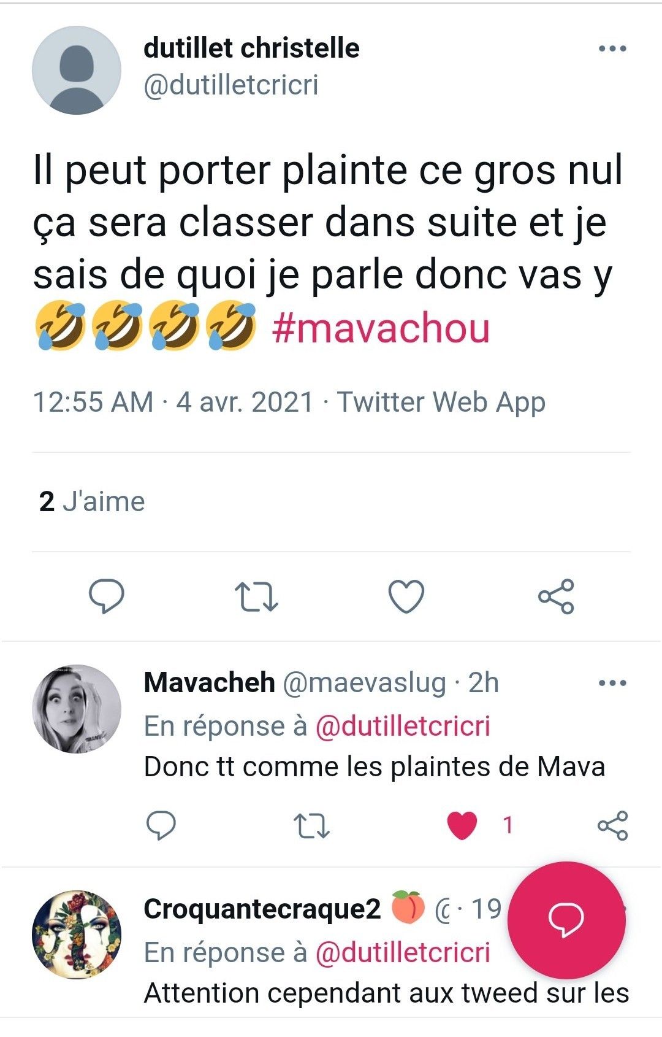Like the main tweet with heart icon
The height and width of the screenshot is (1037, 662).
[x=406, y=596]
